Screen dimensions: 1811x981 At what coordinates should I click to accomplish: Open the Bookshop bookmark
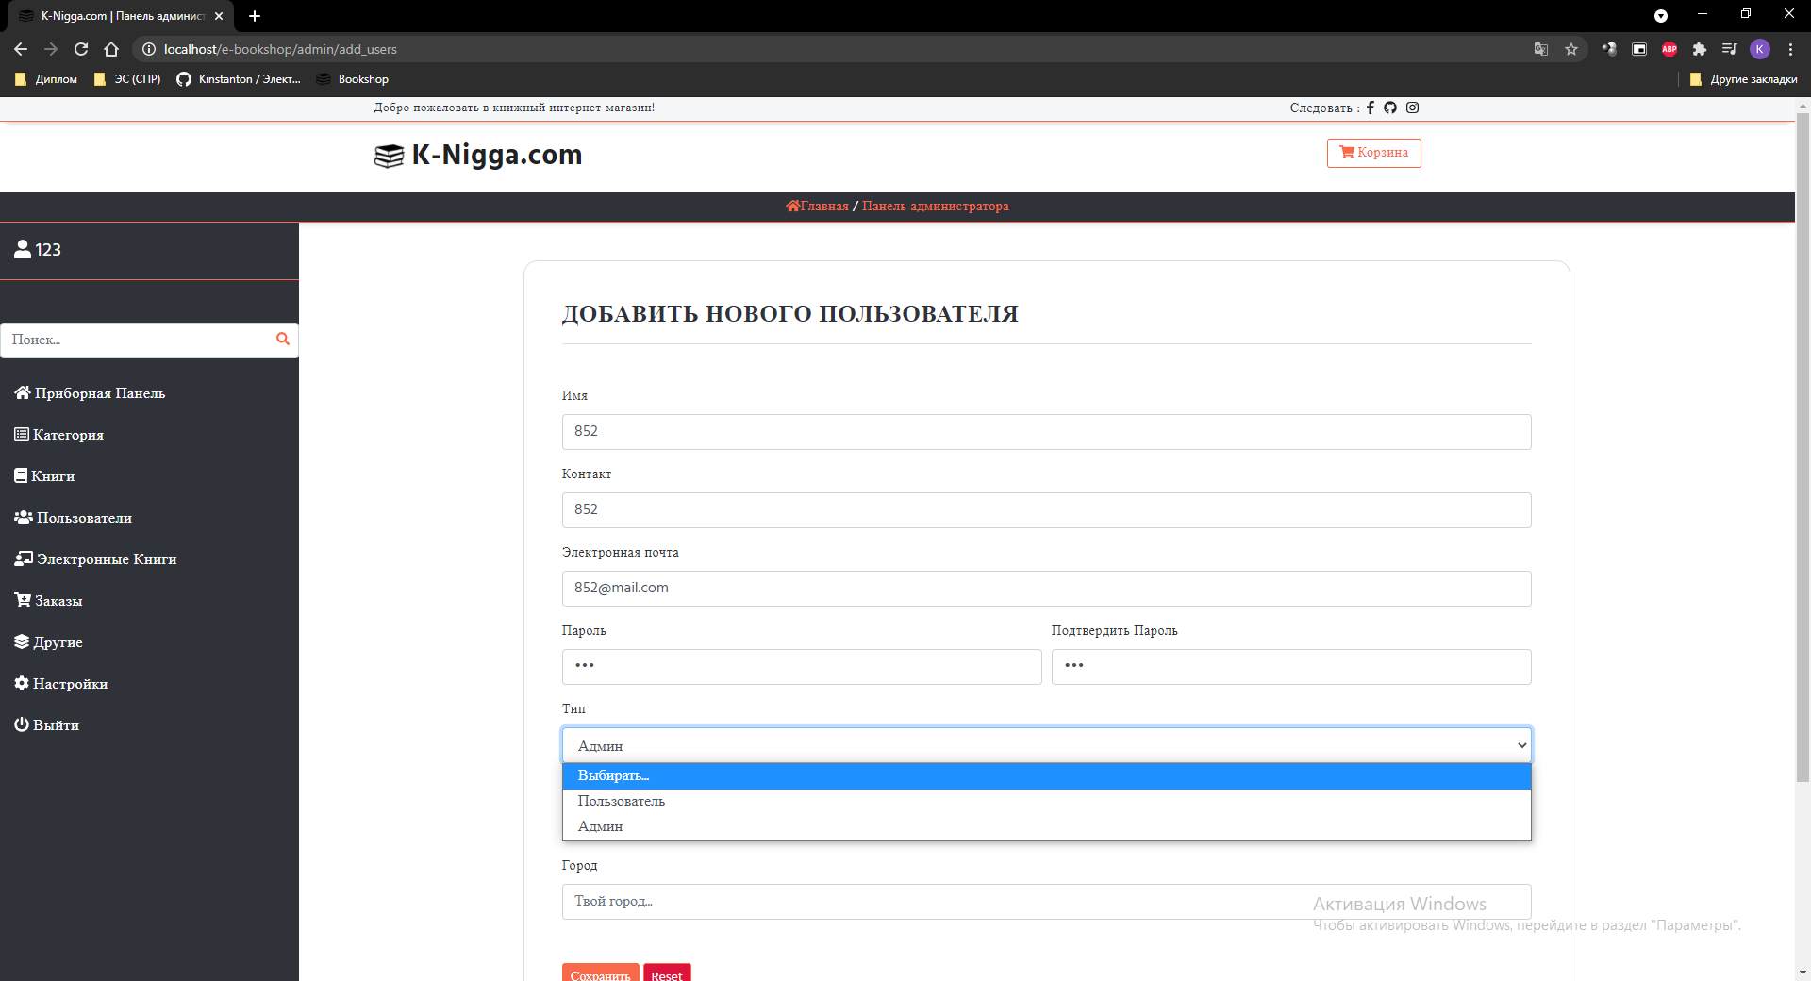tap(353, 79)
